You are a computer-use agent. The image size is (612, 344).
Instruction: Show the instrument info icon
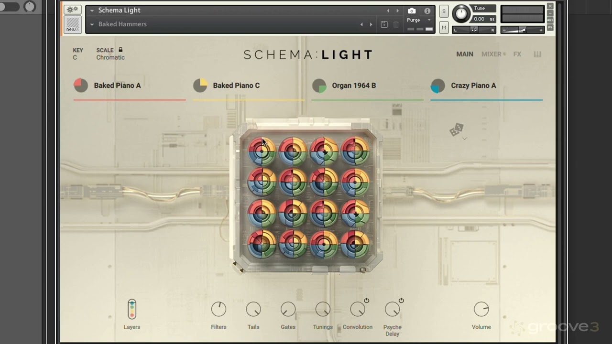(427, 11)
